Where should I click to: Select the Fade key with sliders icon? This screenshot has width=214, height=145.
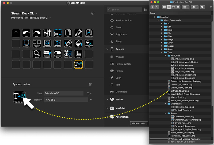47,33
